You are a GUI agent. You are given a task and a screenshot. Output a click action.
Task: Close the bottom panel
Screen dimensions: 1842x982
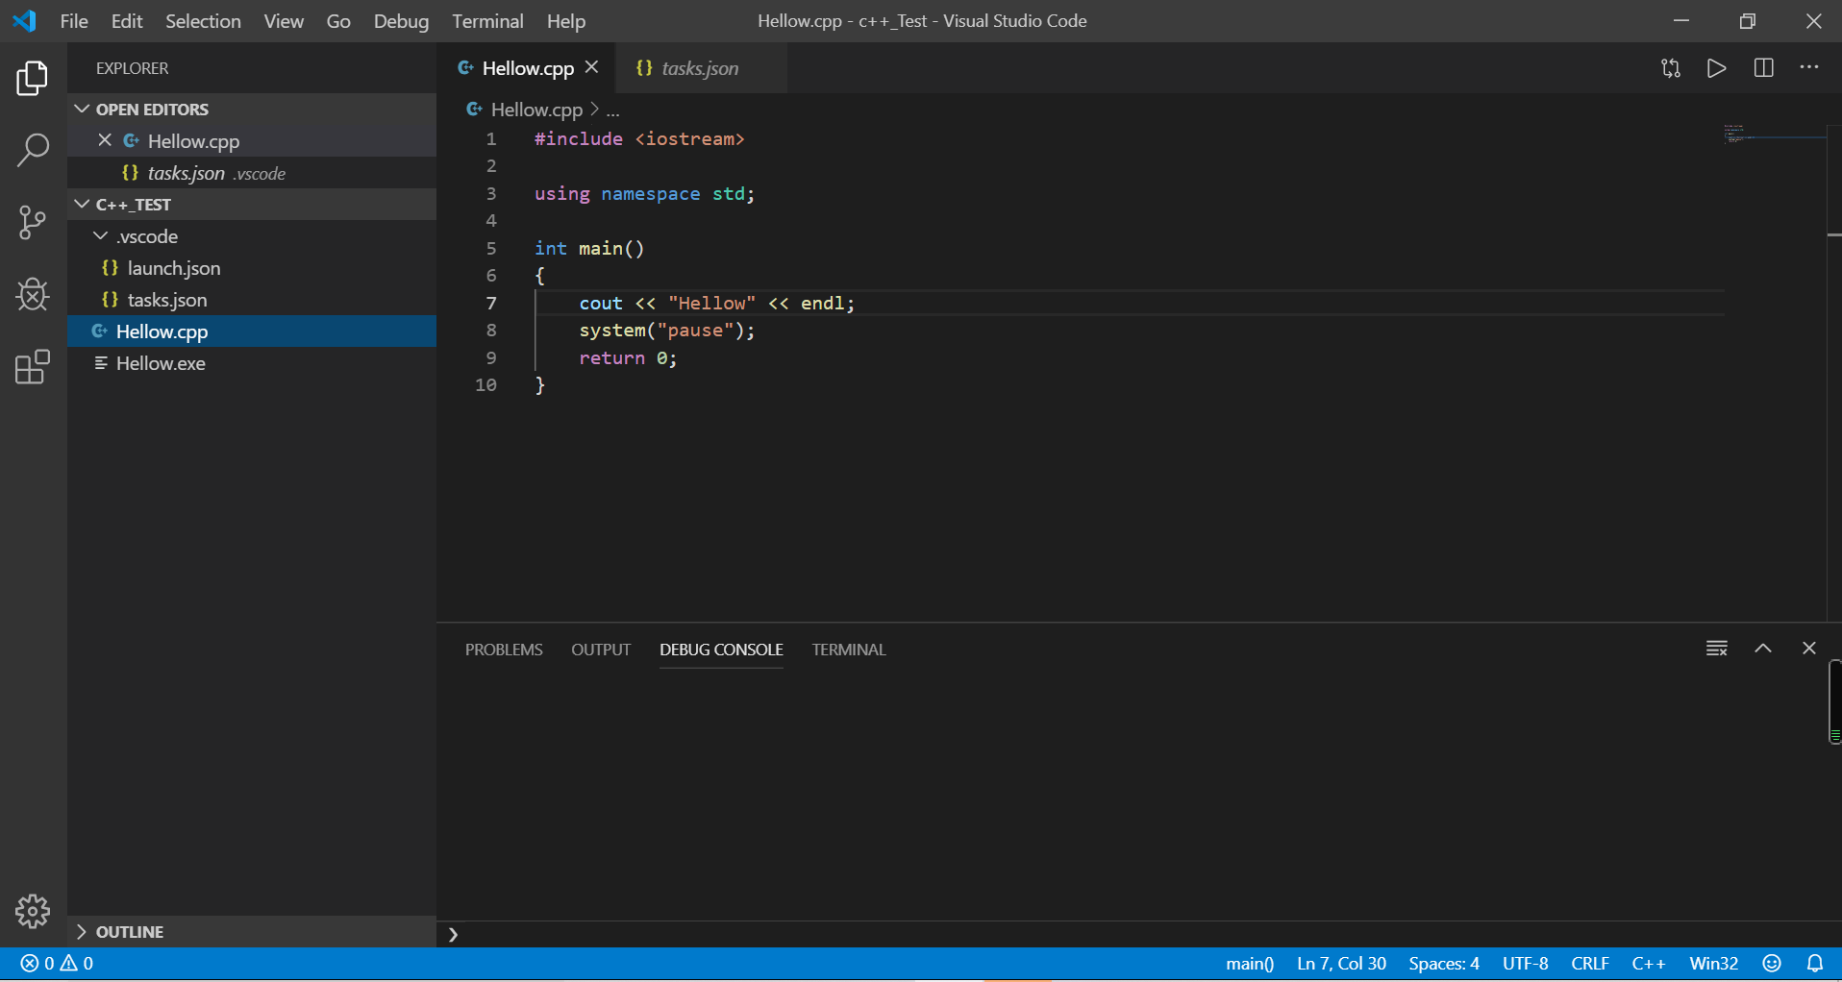1809,649
